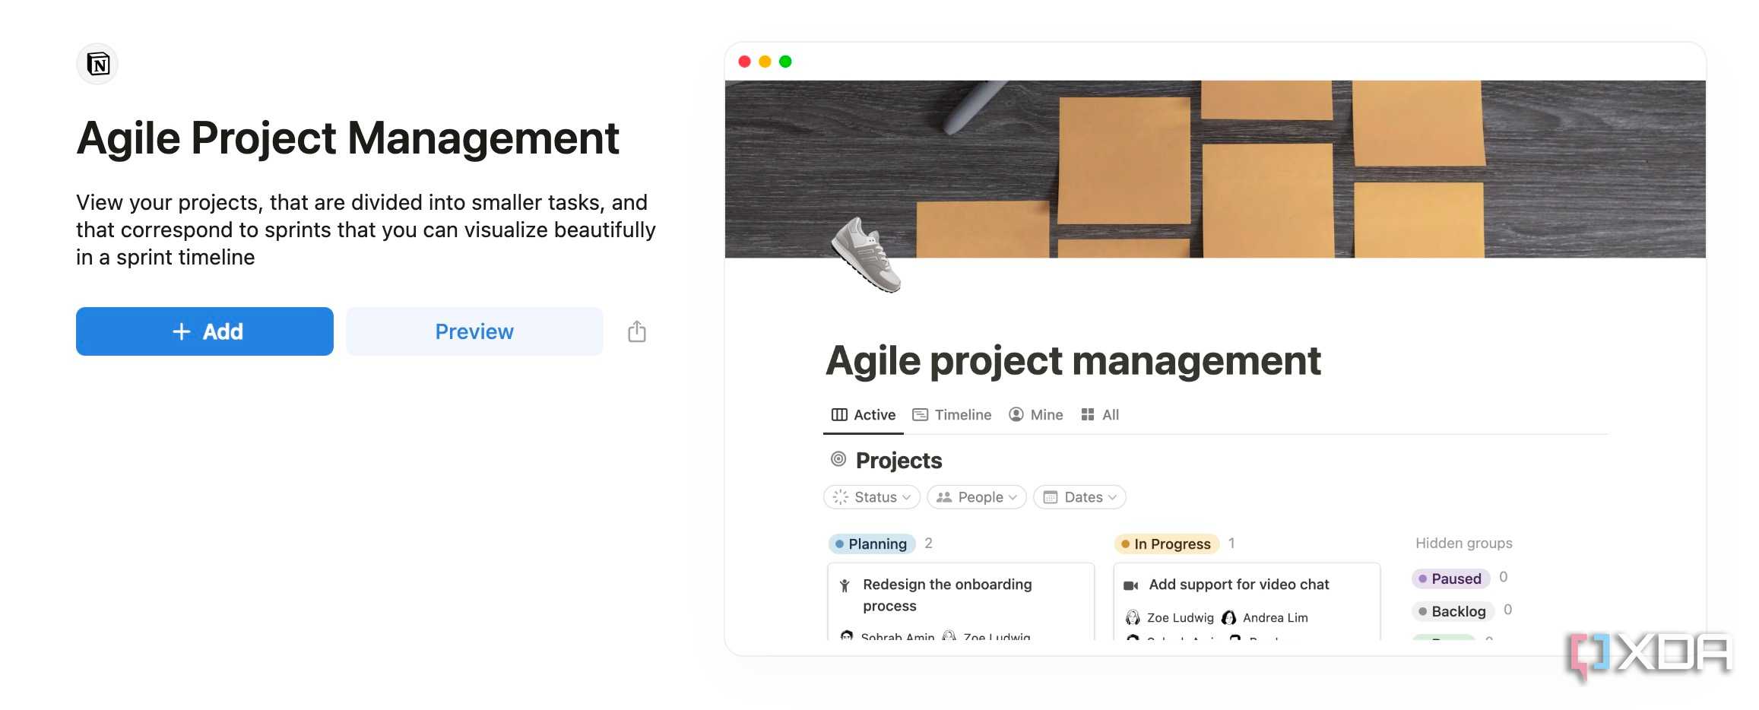The height and width of the screenshot is (710, 1759).
Task: Click the Planning group label
Action: (x=871, y=544)
